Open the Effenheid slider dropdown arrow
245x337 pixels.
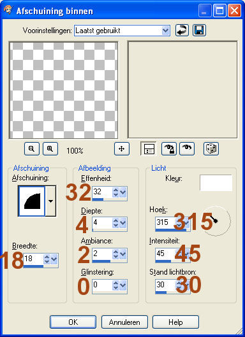[122, 192]
